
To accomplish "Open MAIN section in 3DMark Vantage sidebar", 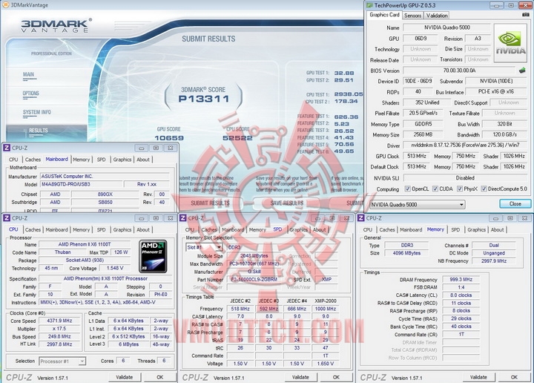I will pos(29,74).
